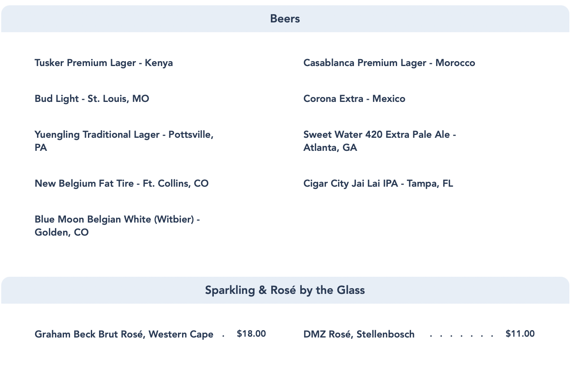The image size is (571, 375).
Task: Click the $11.00 price
Action: (520, 334)
